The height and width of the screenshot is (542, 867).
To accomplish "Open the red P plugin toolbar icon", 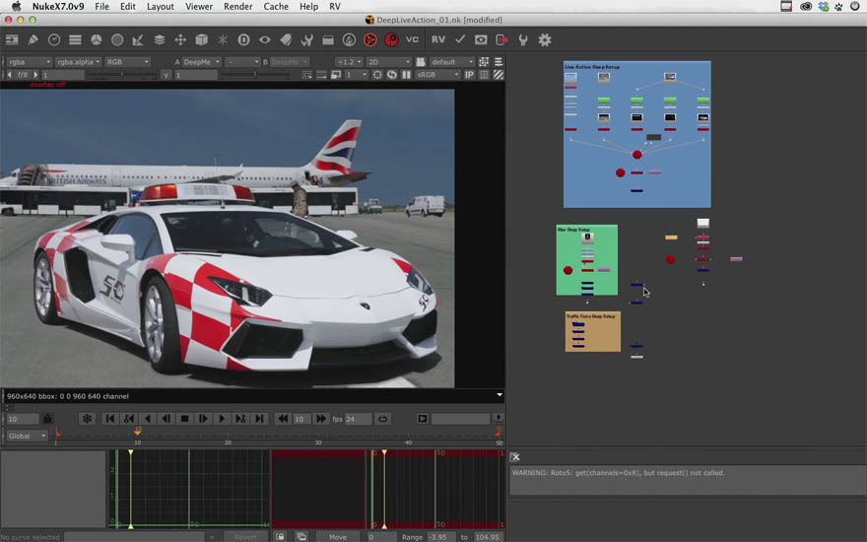I will click(391, 39).
